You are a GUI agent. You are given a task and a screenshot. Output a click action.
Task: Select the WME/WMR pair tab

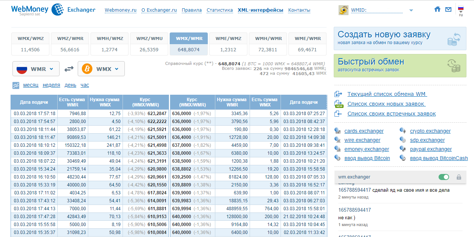tap(307, 44)
